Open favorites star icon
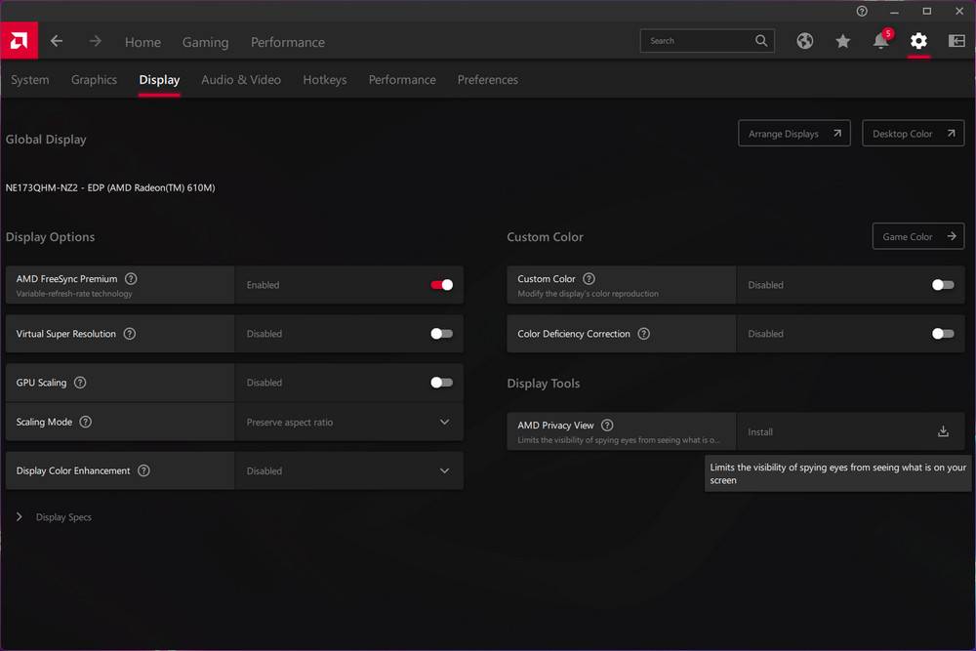This screenshot has width=976, height=651. [842, 41]
